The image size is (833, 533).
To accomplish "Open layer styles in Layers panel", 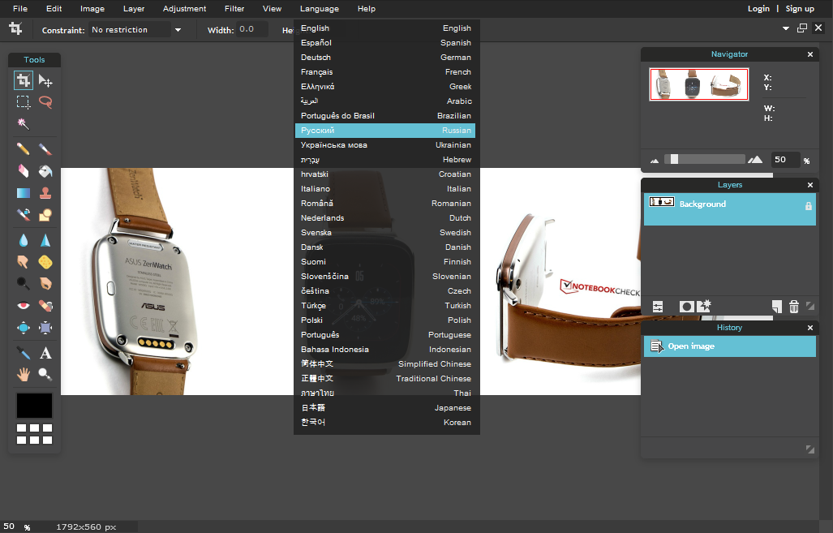I will point(704,306).
